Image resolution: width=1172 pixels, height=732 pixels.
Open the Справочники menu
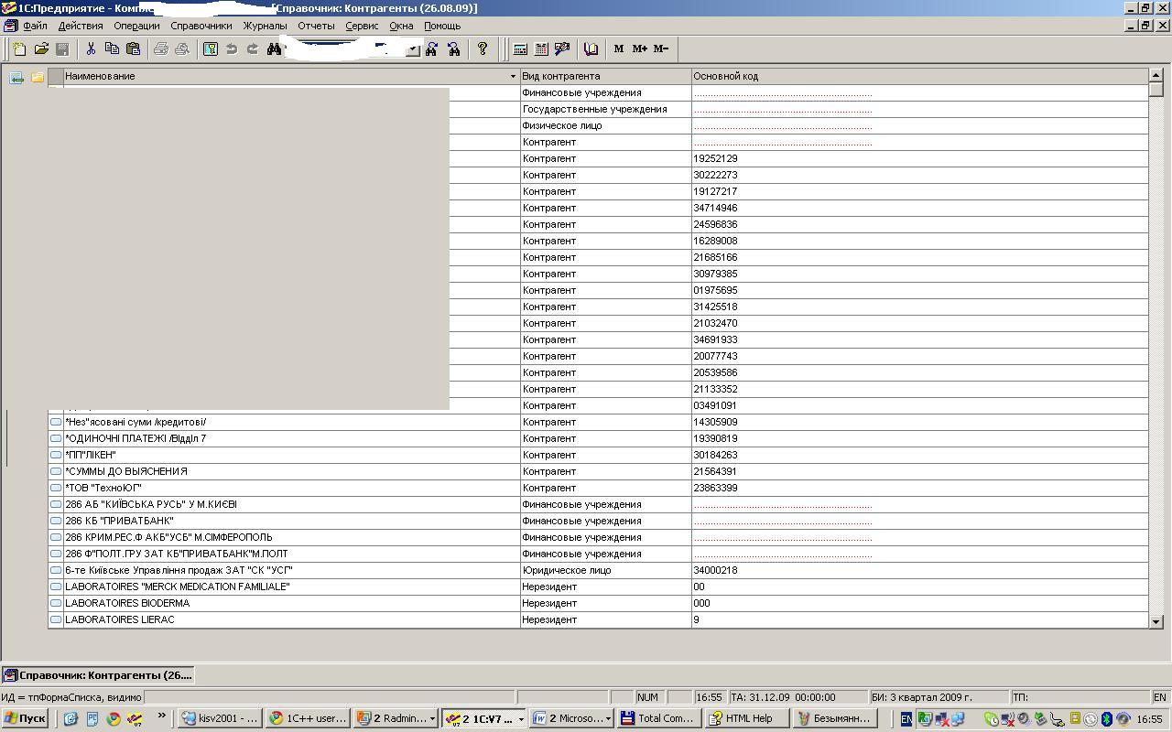coord(201,26)
